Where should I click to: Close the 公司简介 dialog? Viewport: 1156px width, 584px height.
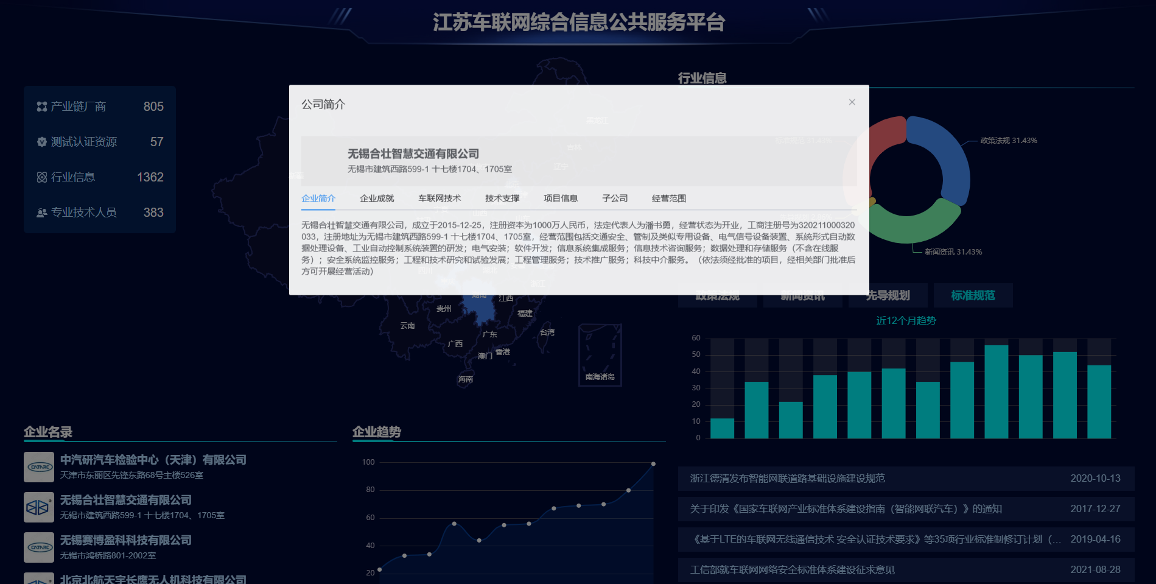coord(852,102)
